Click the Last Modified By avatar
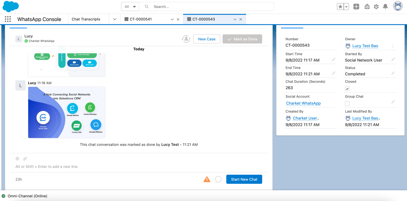 [x=348, y=118]
